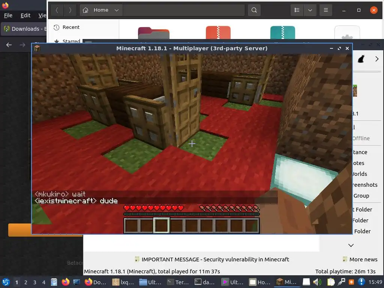Go forward in the Files window
This screenshot has width=384, height=288.
[70, 10]
